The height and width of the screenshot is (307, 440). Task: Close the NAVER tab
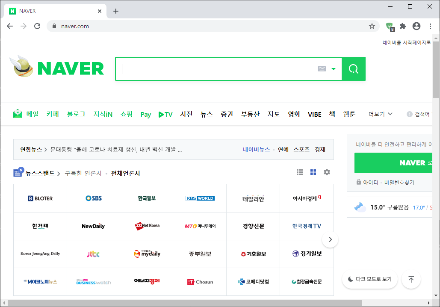tap(100, 11)
